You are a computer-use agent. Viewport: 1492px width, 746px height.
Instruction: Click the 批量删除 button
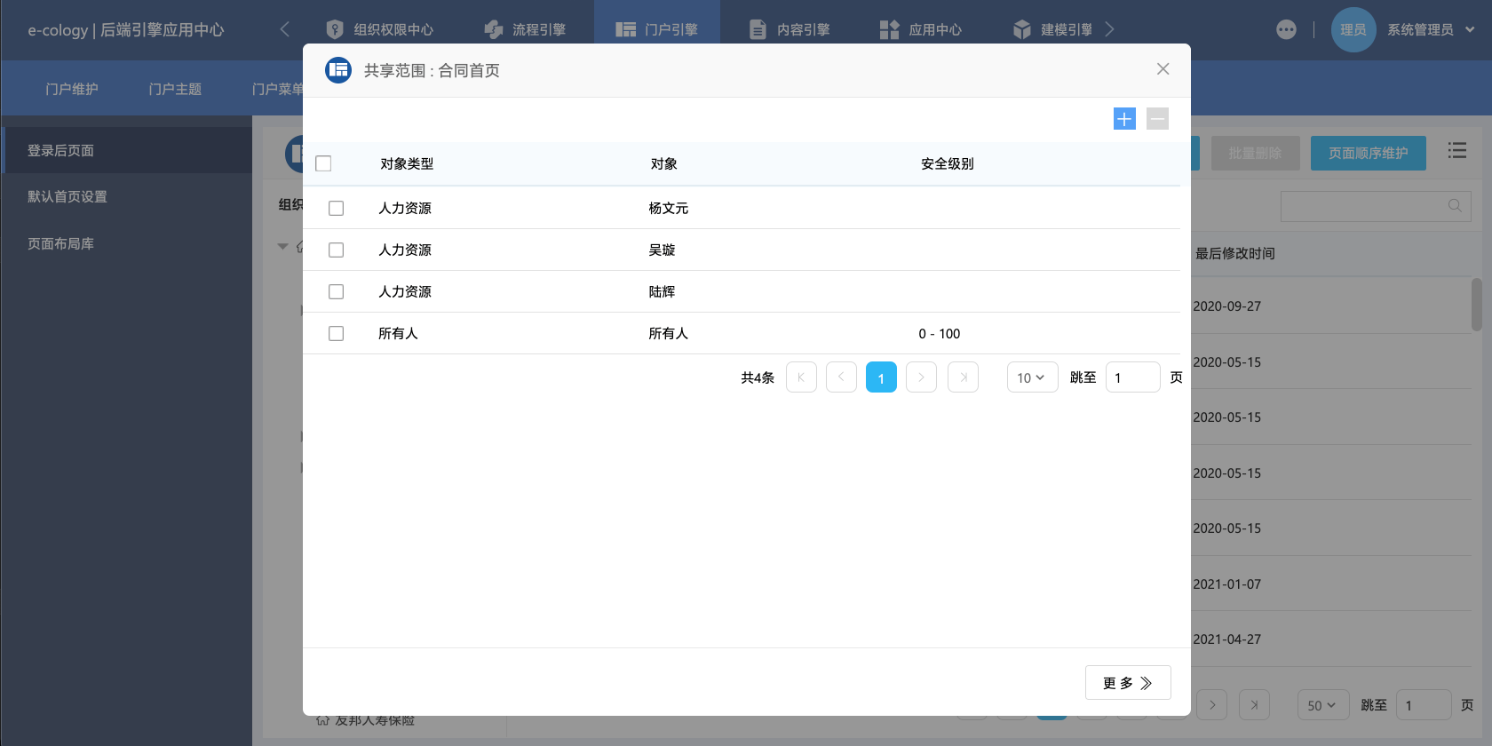pos(1255,153)
